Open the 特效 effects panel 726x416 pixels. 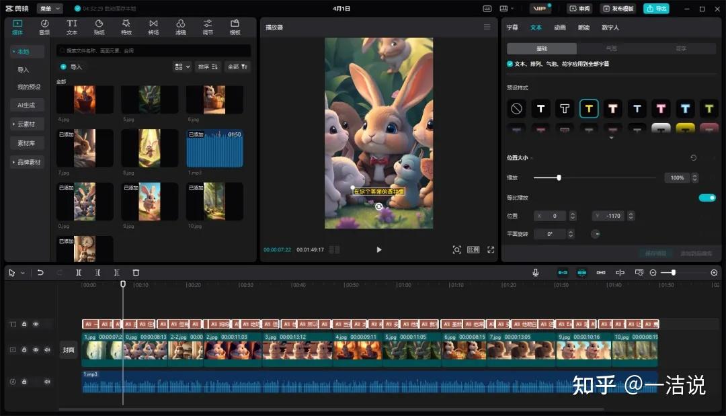[126, 27]
